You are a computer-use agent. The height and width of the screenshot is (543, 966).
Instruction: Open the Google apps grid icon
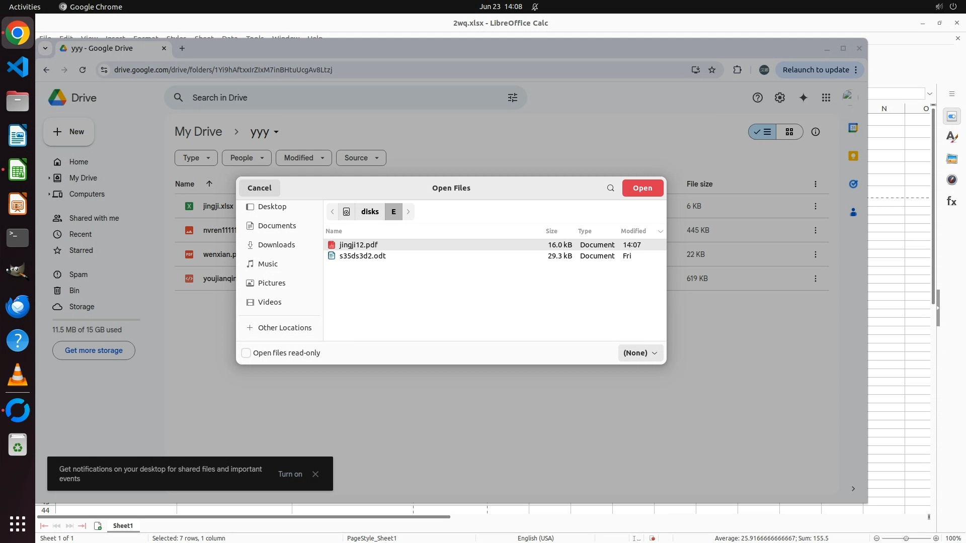pos(826,98)
